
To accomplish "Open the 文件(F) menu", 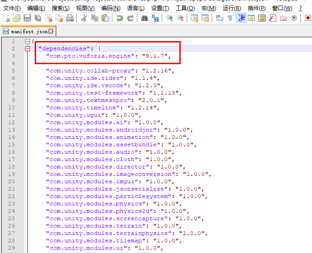I will click(x=12, y=8).
